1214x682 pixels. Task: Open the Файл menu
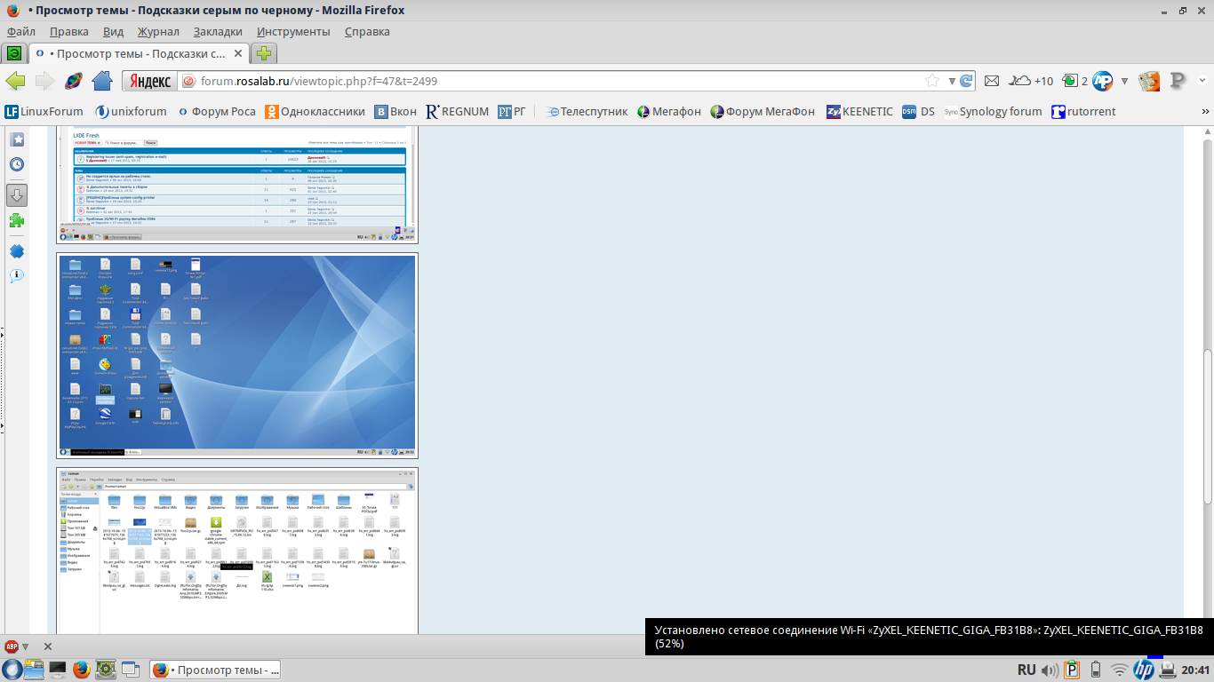[21, 31]
